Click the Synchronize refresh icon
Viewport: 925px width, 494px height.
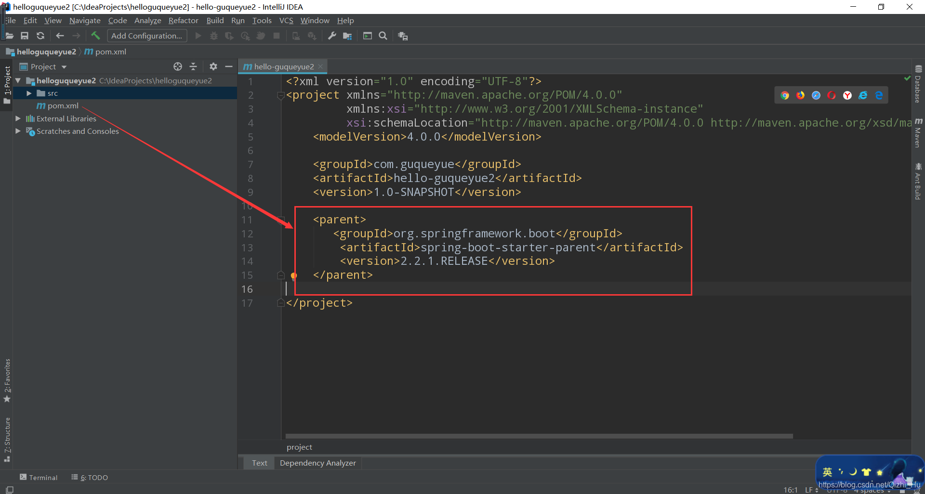pos(40,36)
